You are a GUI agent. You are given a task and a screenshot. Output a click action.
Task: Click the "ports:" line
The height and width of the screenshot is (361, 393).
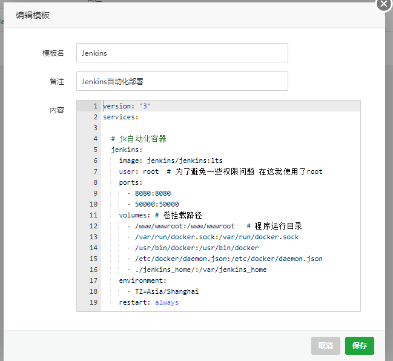point(131,182)
